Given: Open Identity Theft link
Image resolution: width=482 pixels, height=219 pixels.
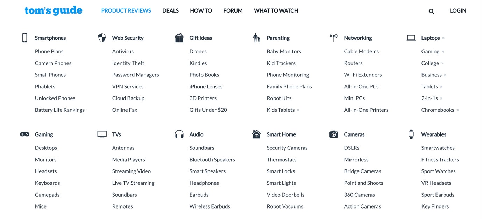Looking at the screenshot, I should click(128, 63).
